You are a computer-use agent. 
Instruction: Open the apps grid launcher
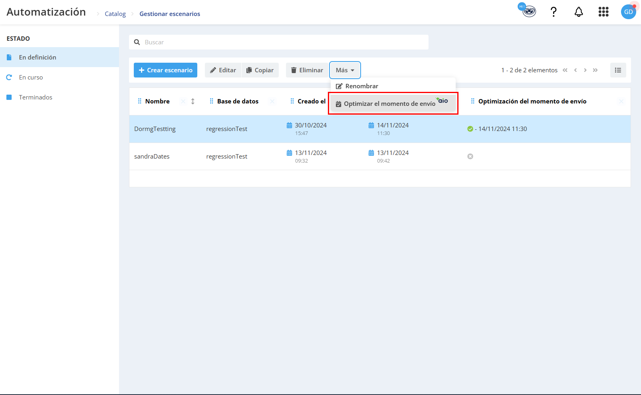(x=603, y=12)
